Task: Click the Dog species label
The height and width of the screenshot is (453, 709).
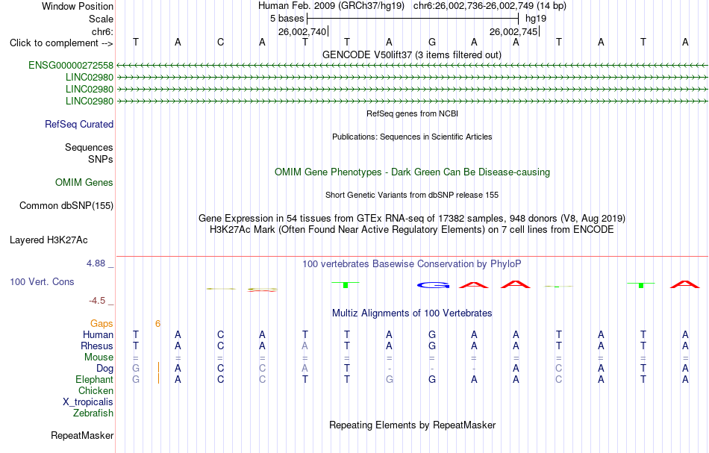Action: click(x=105, y=369)
